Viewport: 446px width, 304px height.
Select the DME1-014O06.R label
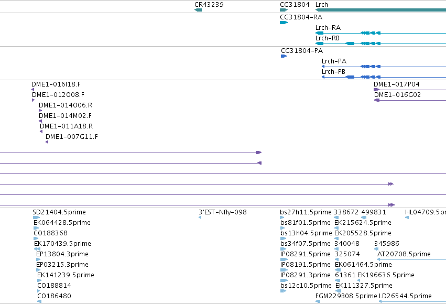click(x=66, y=105)
